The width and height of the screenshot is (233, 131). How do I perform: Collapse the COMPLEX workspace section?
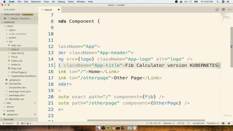(x=9, y=22)
